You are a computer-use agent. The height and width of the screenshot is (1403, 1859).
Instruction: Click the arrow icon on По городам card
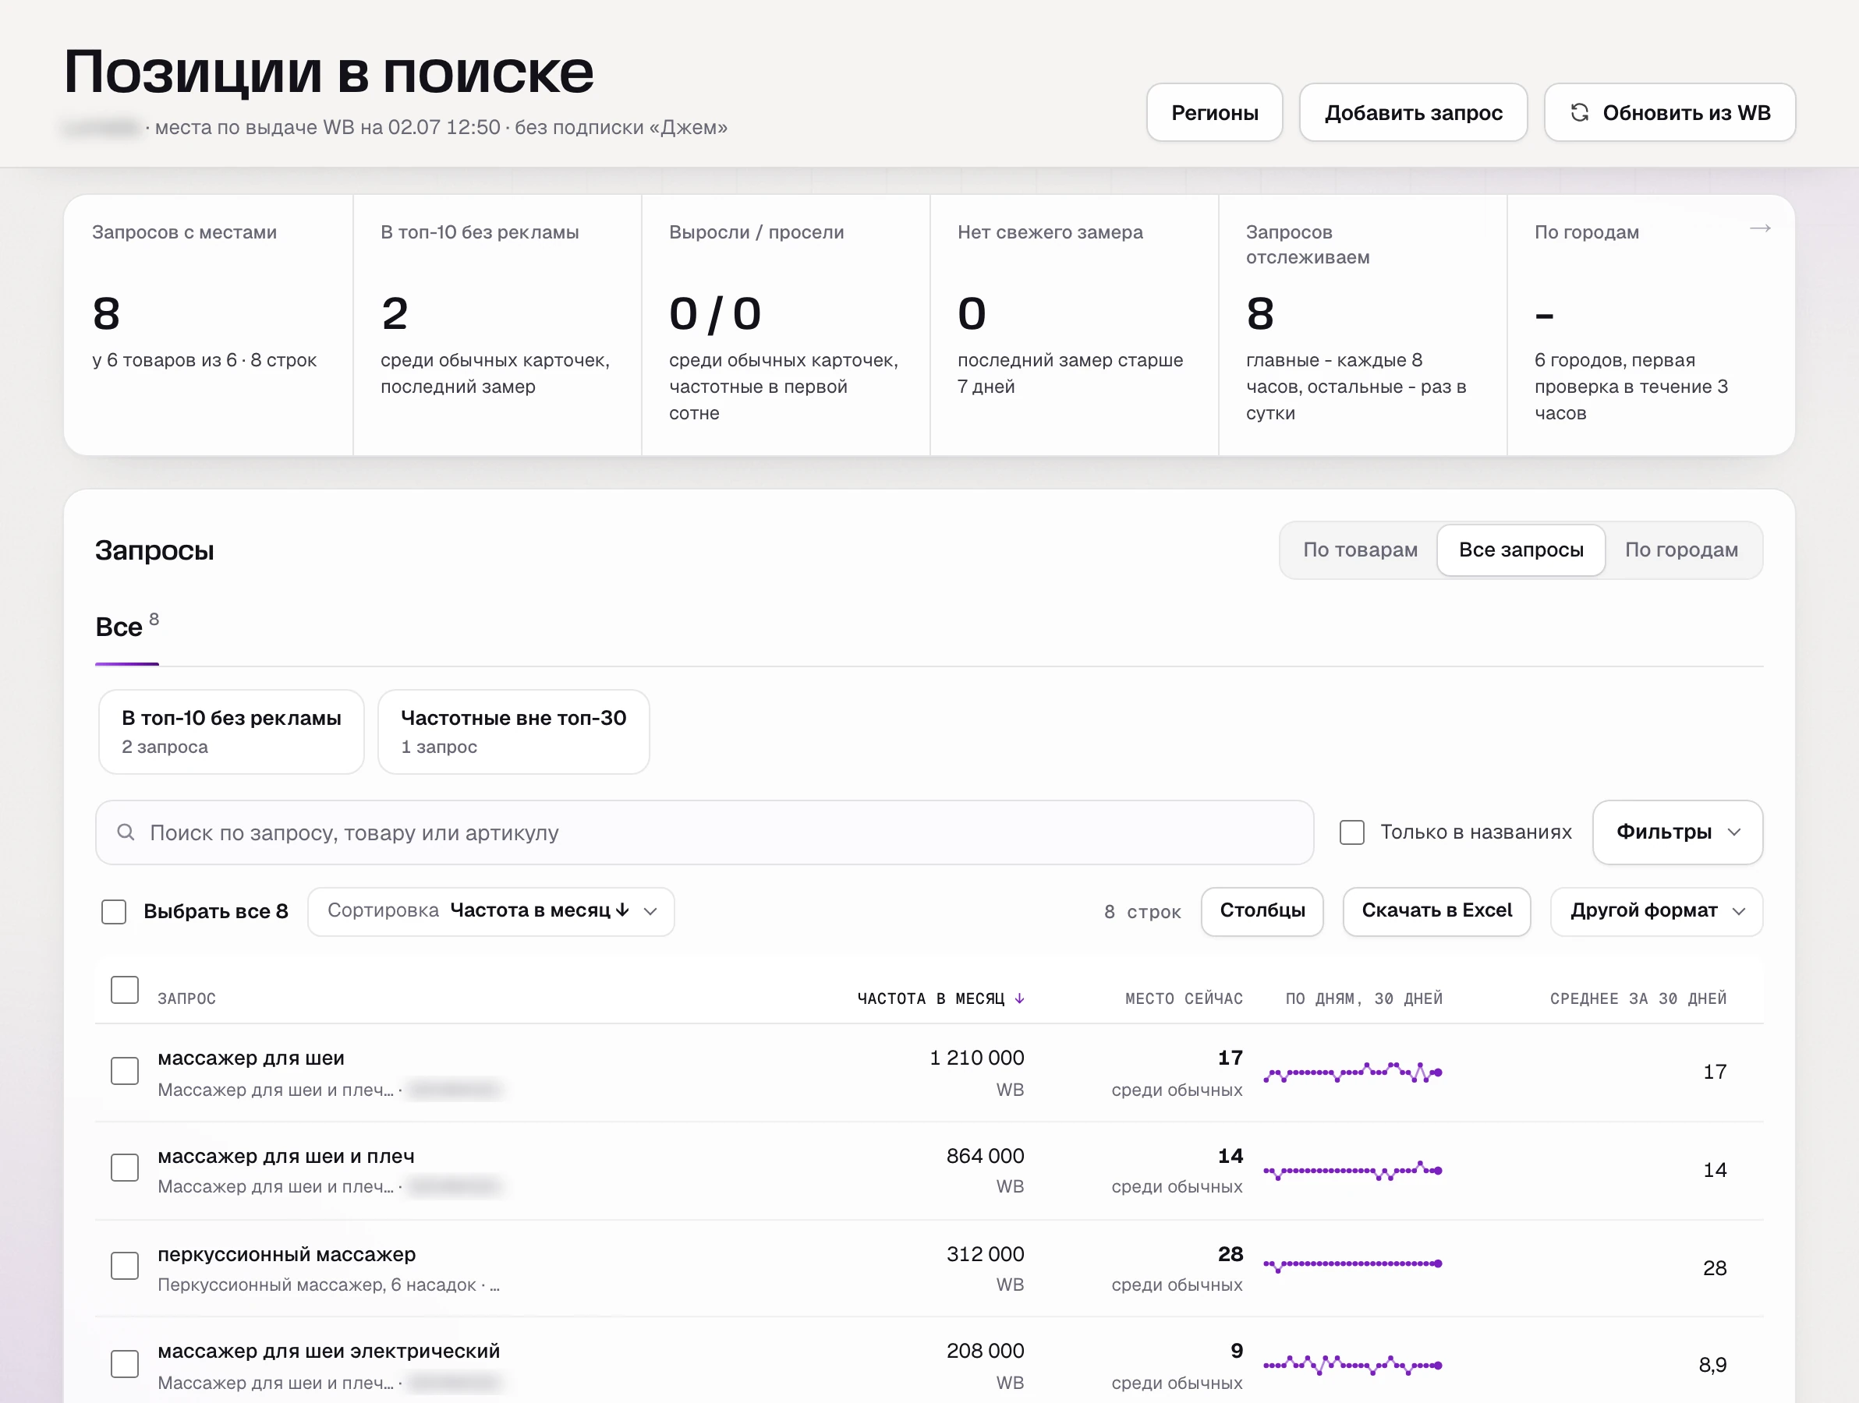point(1760,228)
